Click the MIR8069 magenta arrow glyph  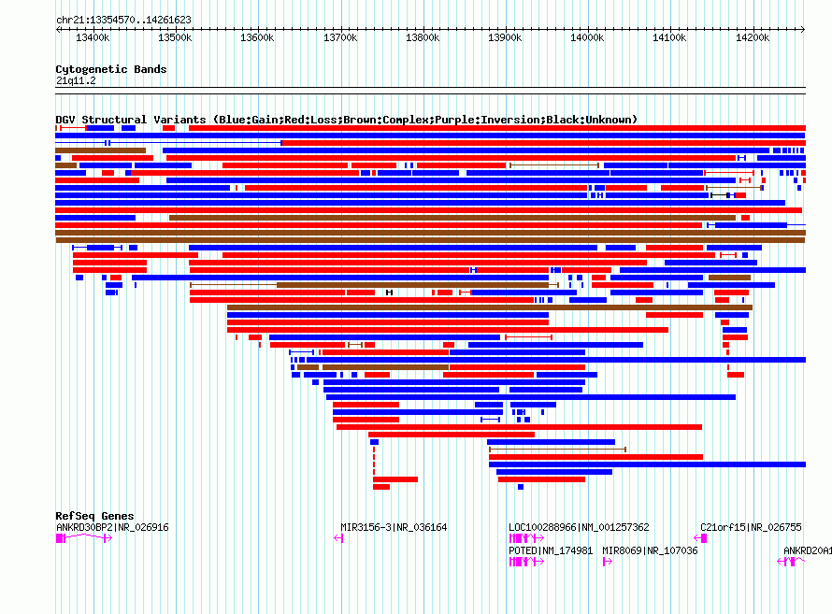click(x=608, y=562)
